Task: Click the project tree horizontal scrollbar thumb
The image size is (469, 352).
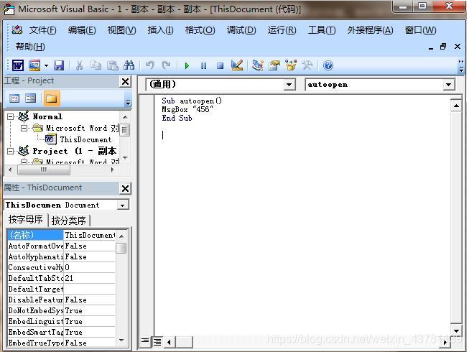Action: [44, 170]
